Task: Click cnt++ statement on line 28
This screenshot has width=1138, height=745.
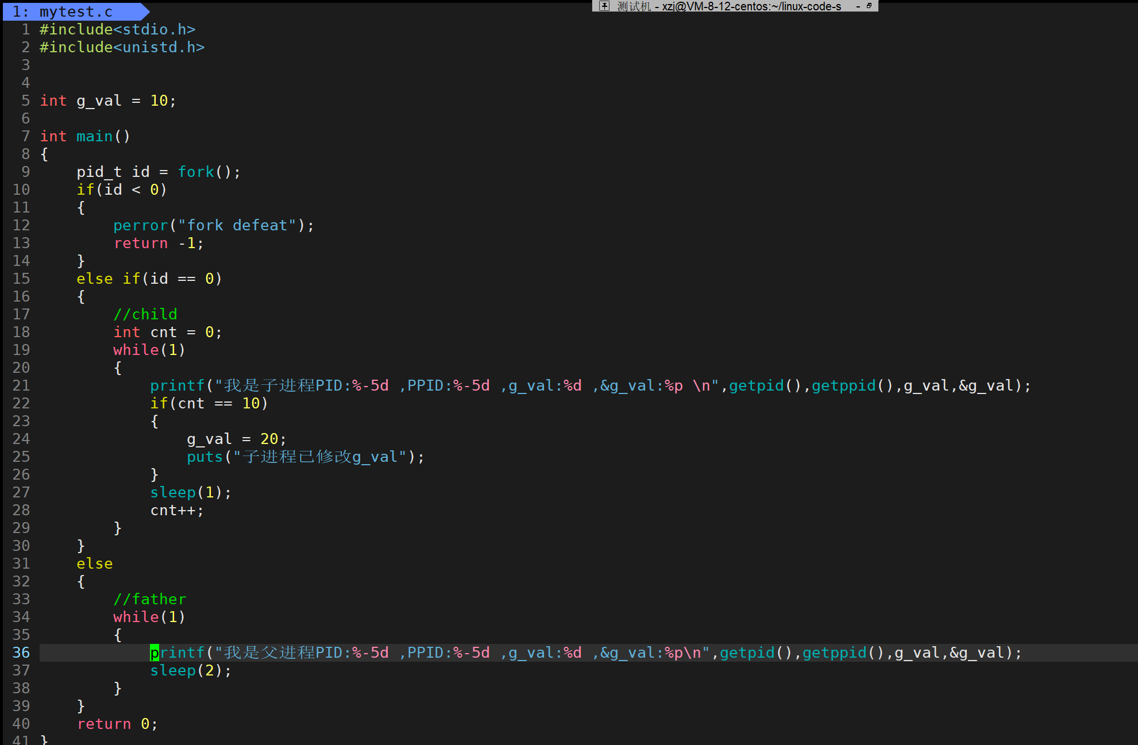Action: pyautogui.click(x=176, y=510)
